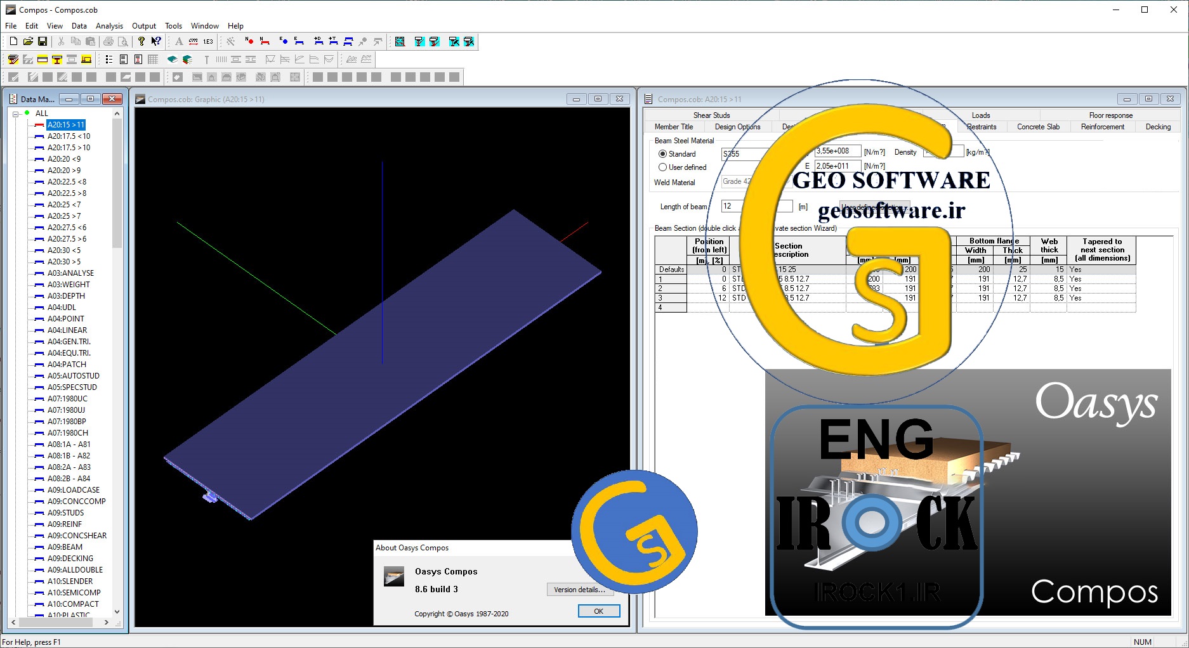Image resolution: width=1189 pixels, height=648 pixels.
Task: Collapse the ALL tree node
Action: click(15, 114)
